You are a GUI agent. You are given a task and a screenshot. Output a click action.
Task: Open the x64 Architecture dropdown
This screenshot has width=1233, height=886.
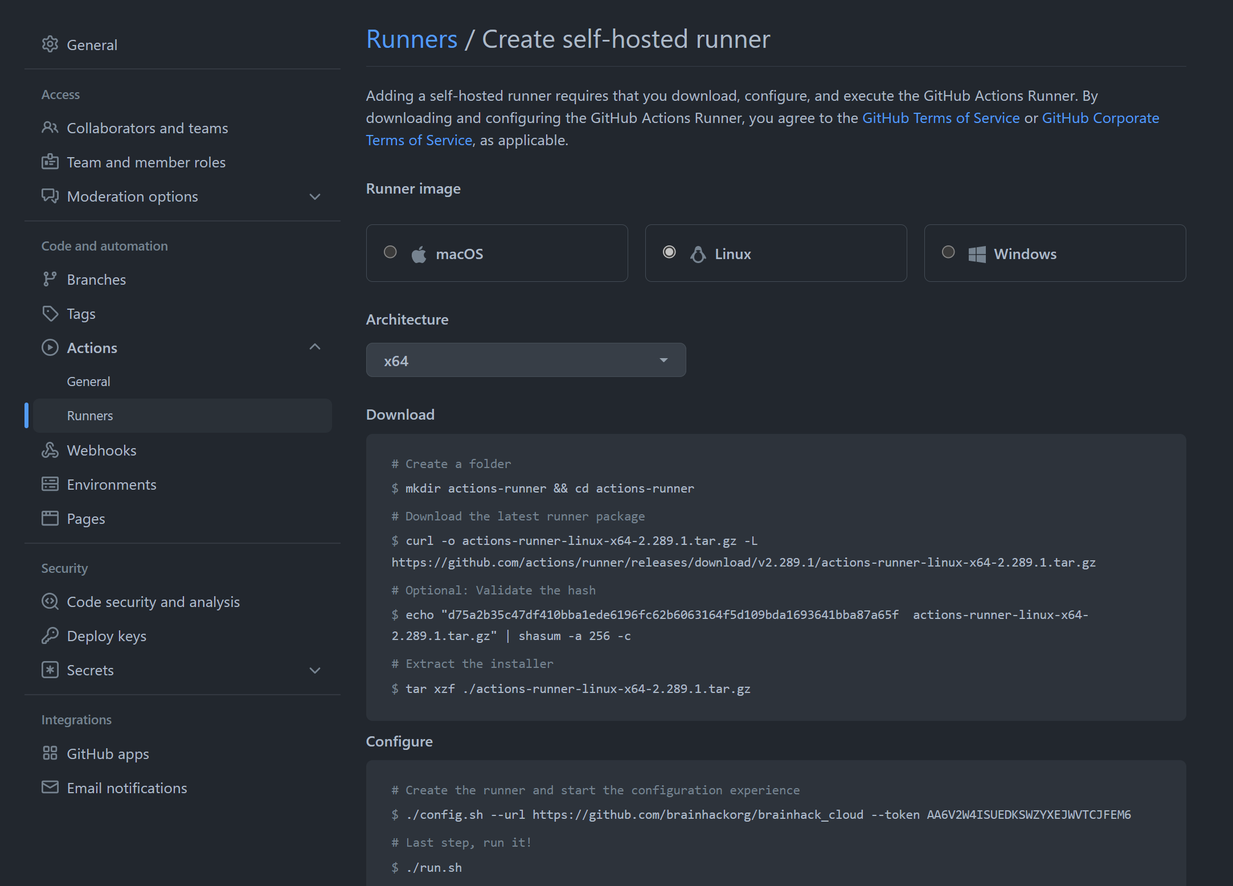[526, 360]
